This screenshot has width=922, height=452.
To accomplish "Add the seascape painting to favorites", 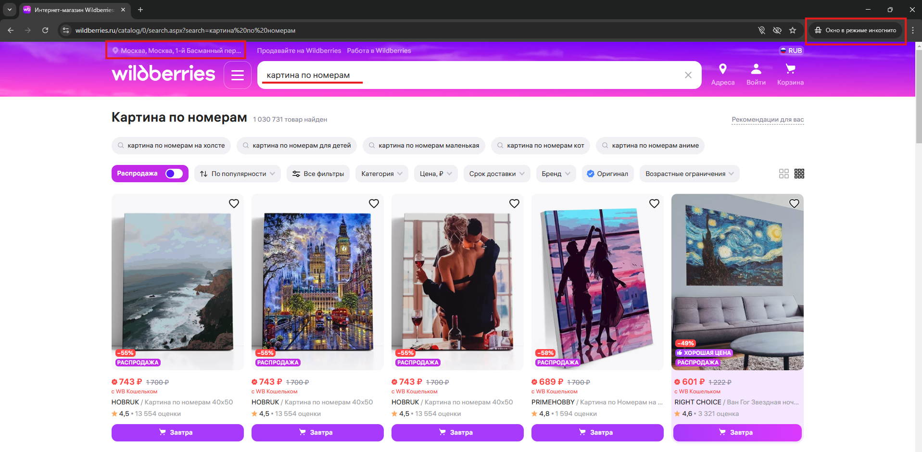I will tap(234, 203).
